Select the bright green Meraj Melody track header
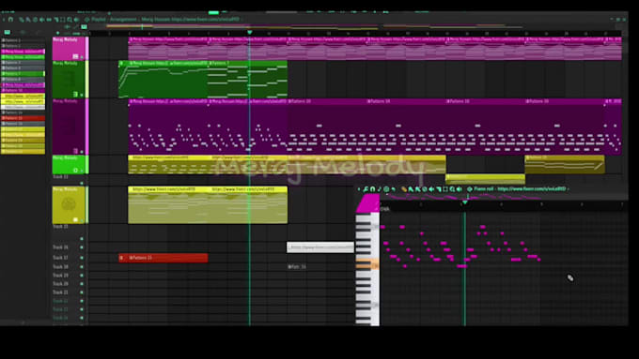639x359 pixels. tap(69, 164)
